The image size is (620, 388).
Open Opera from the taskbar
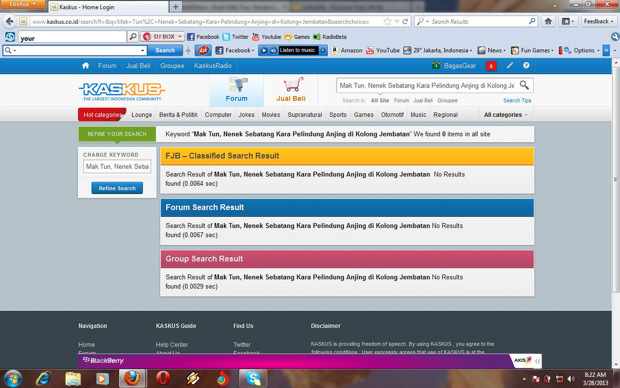pos(163,378)
